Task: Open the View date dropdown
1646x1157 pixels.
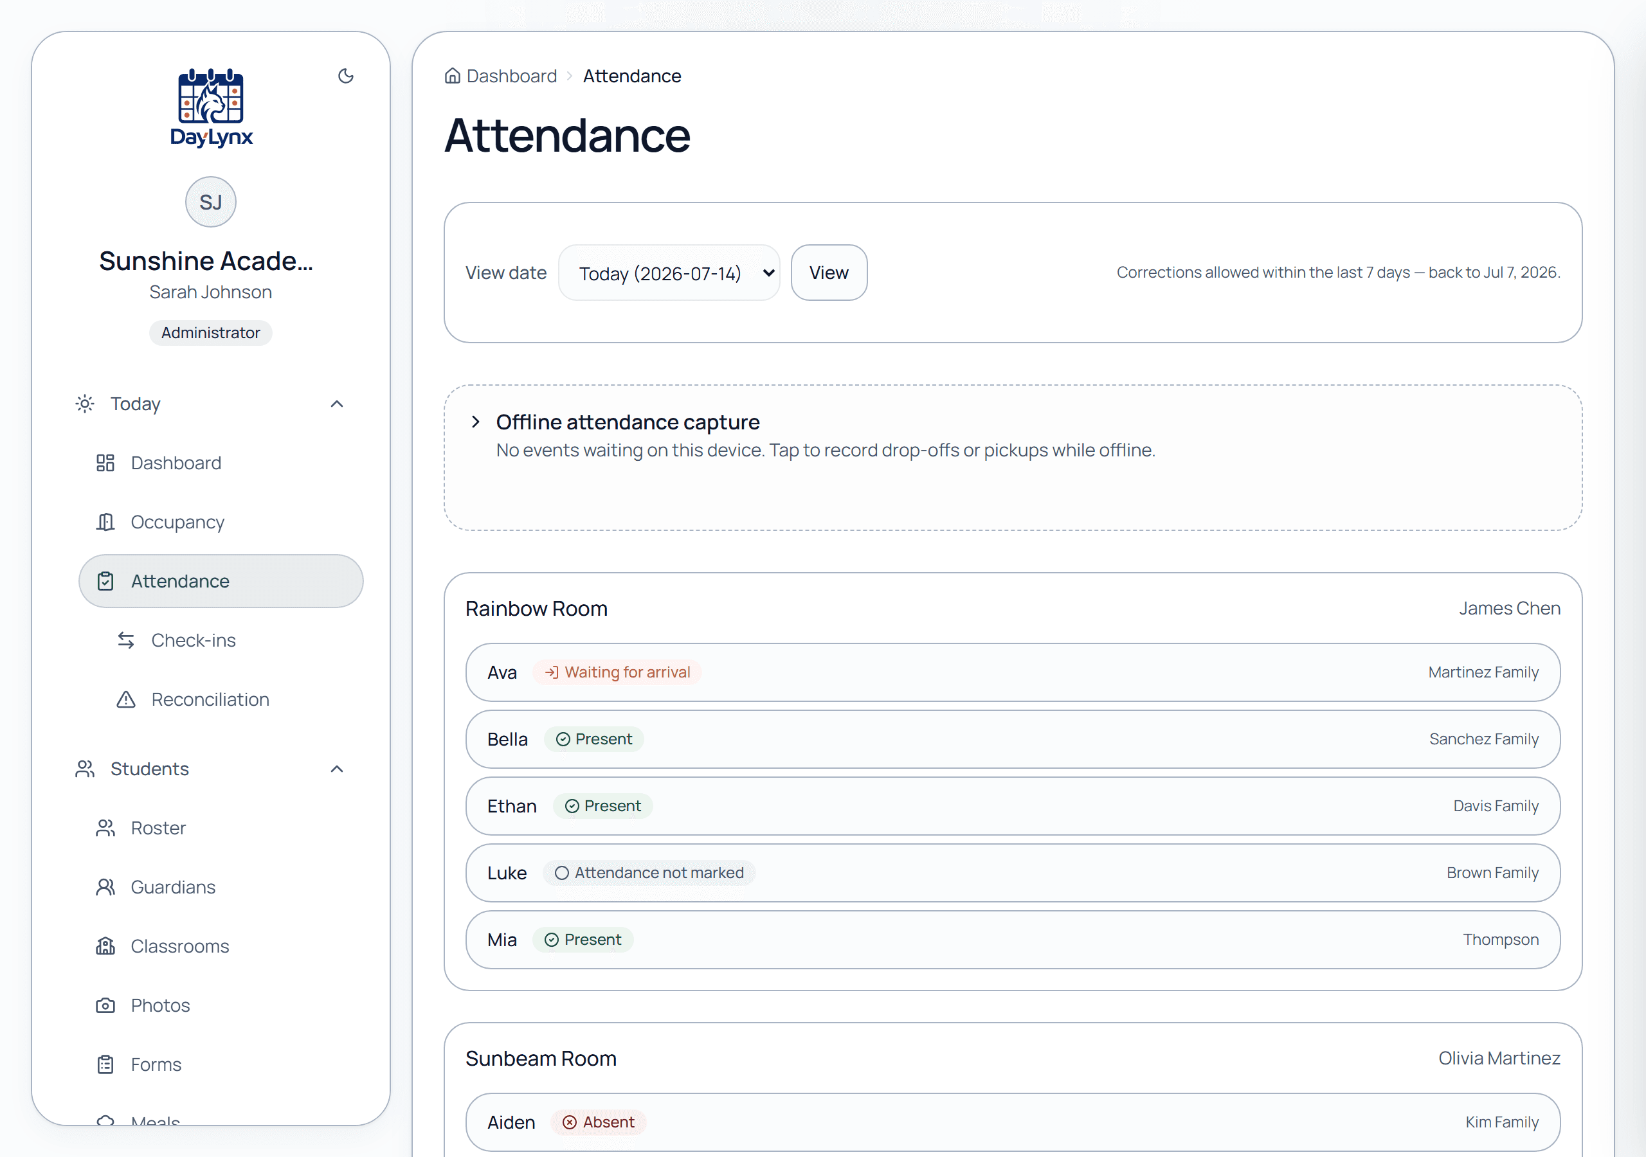Action: pos(669,273)
